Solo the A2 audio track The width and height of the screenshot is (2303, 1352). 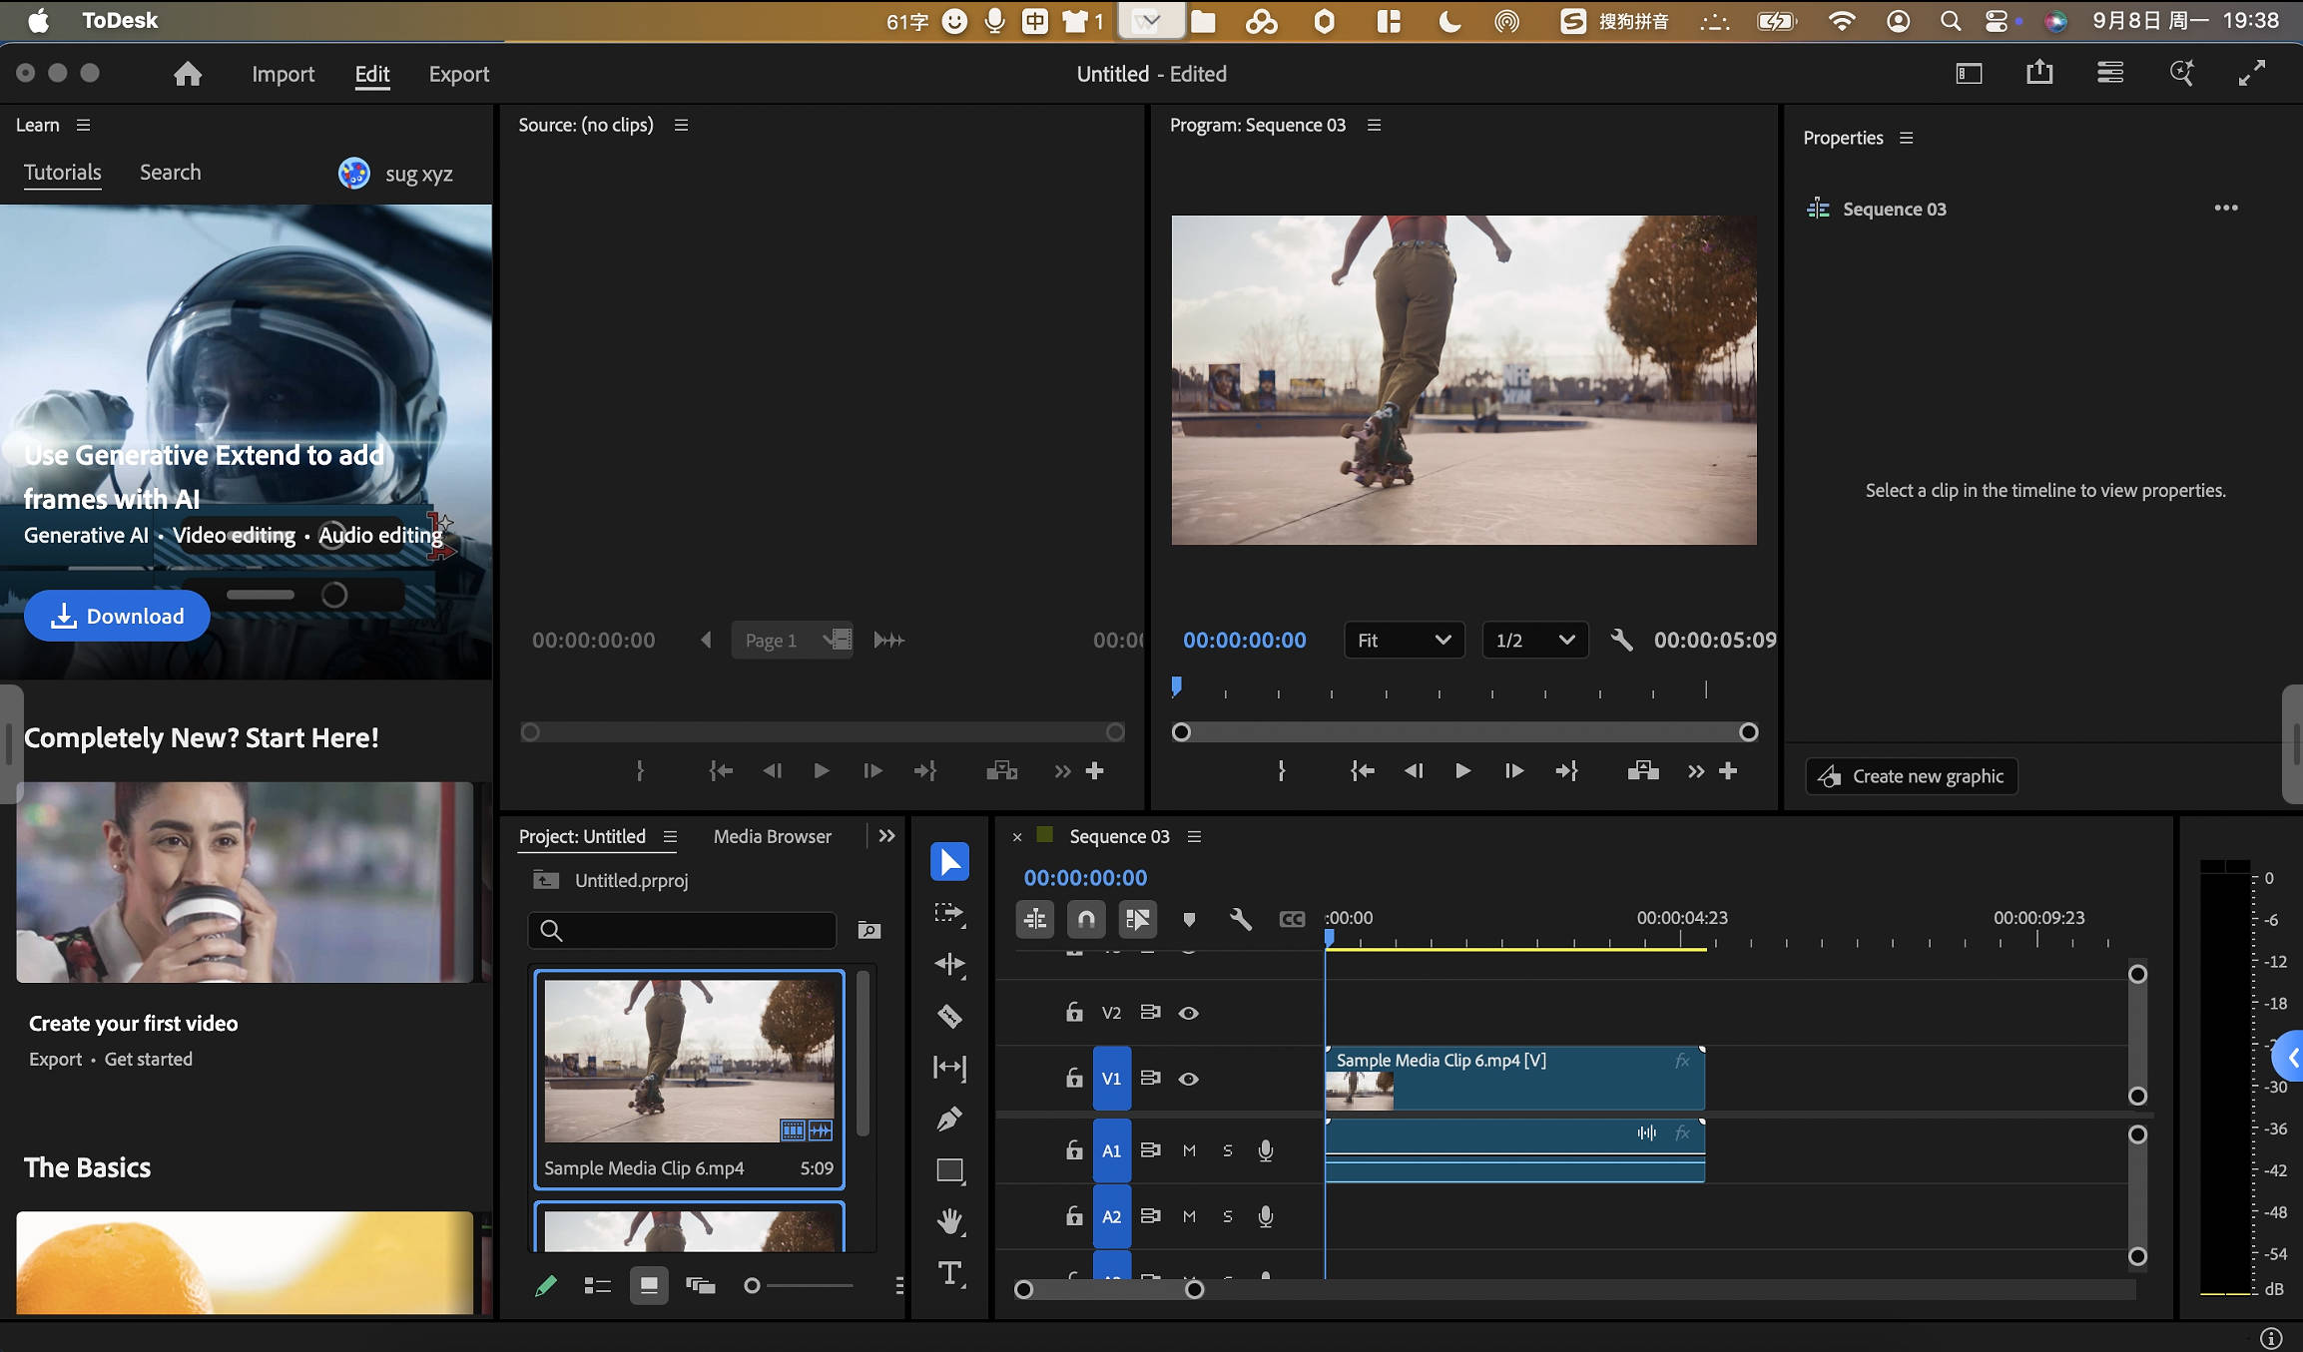click(1228, 1216)
